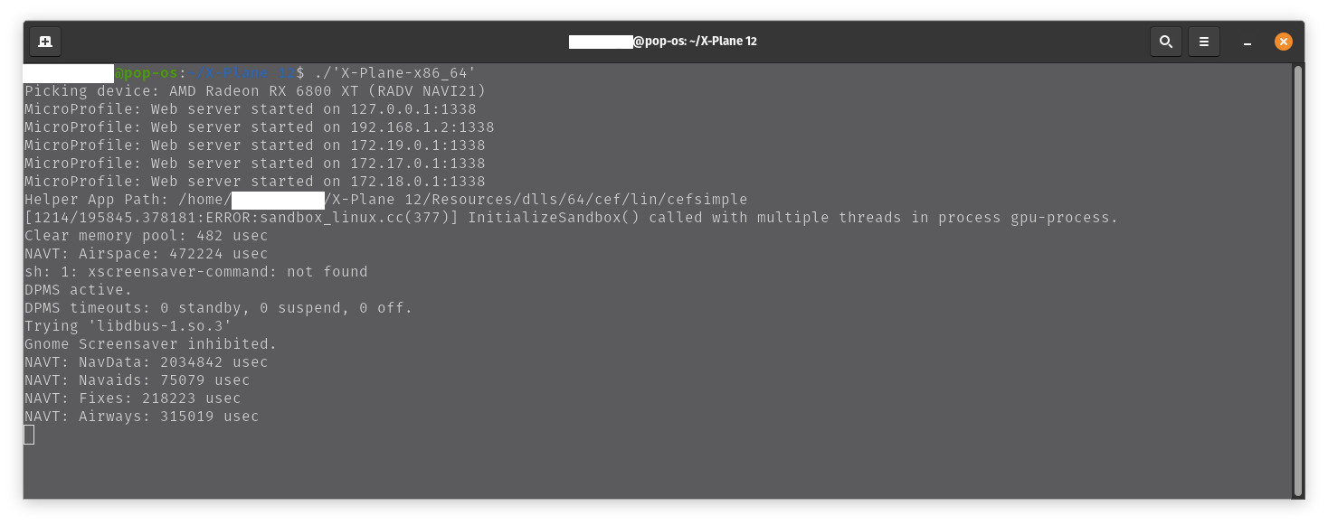Click the 'NAVT: NavData: 2034842 usec' line
The image size is (1328, 525).
coord(147,362)
